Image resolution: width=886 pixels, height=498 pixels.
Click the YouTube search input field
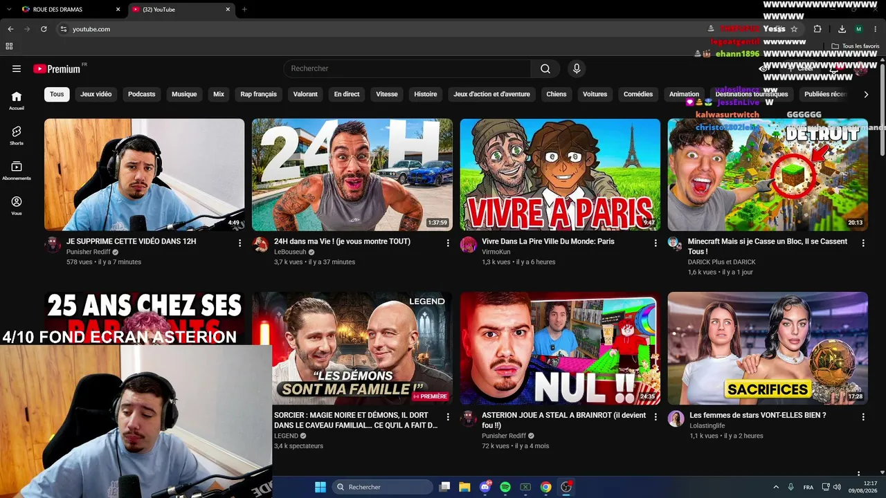coord(407,68)
